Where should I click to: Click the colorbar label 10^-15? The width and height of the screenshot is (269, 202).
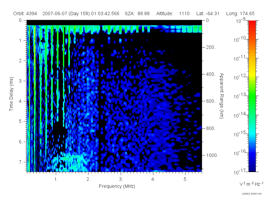(x=240, y=134)
